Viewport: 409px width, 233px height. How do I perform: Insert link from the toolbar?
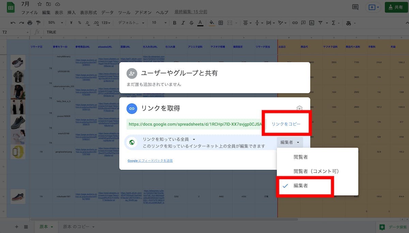point(295,23)
